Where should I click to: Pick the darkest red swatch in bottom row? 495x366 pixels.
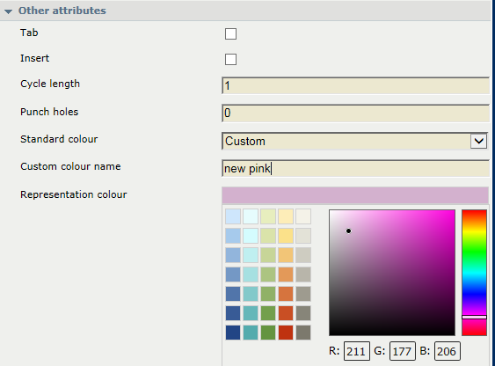coord(286,333)
